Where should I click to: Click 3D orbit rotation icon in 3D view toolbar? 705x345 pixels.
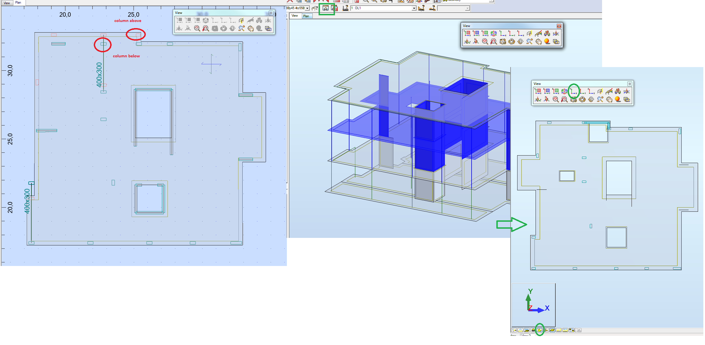511,41
